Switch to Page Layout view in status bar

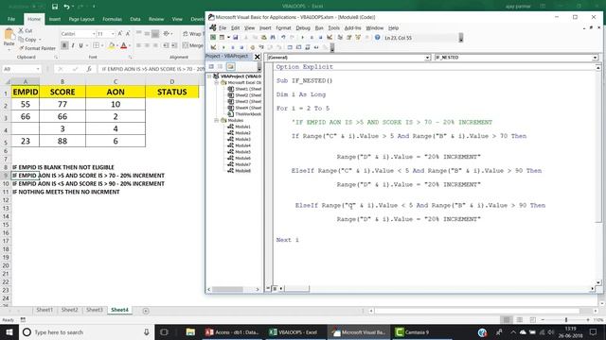coord(520,319)
